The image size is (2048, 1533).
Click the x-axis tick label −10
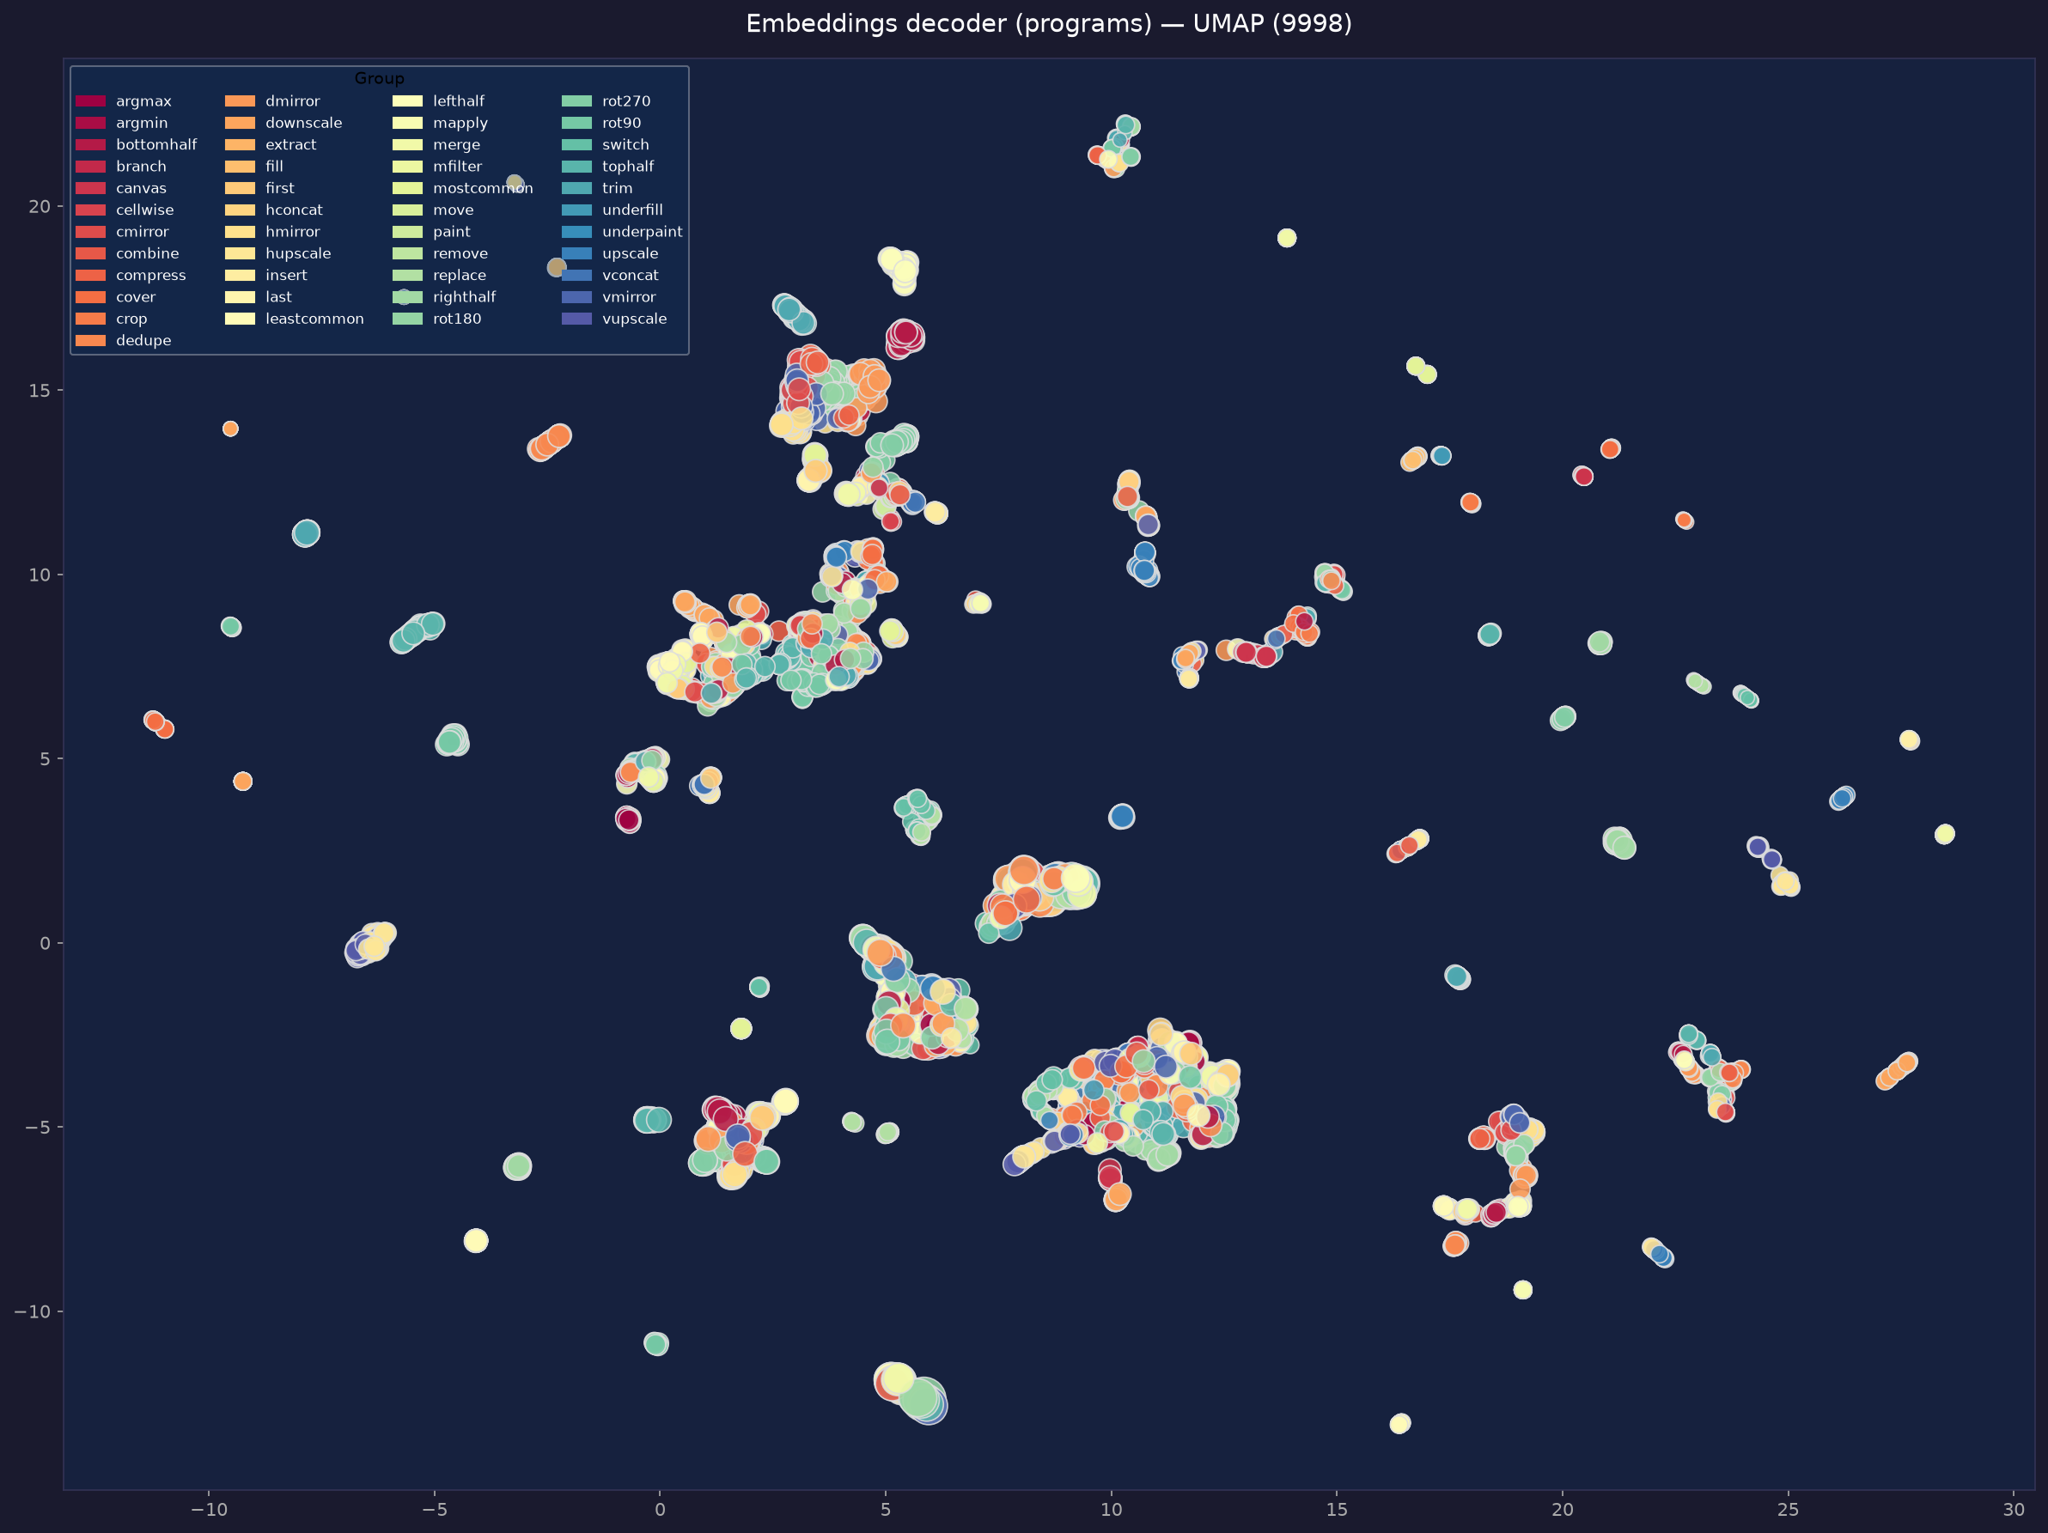(x=208, y=1510)
